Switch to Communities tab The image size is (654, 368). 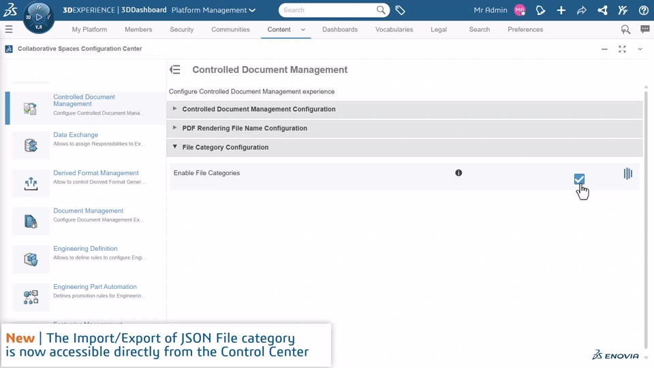pos(230,29)
